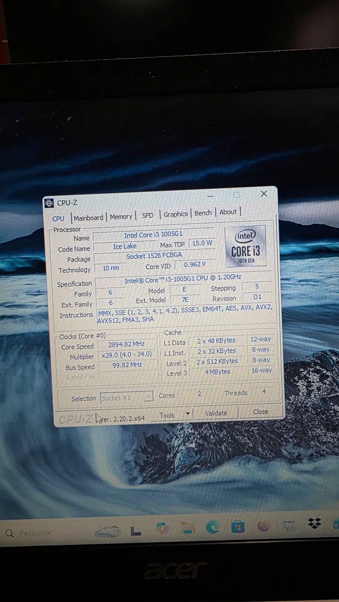Click the Technology value '10 nm'

[x=110, y=268]
